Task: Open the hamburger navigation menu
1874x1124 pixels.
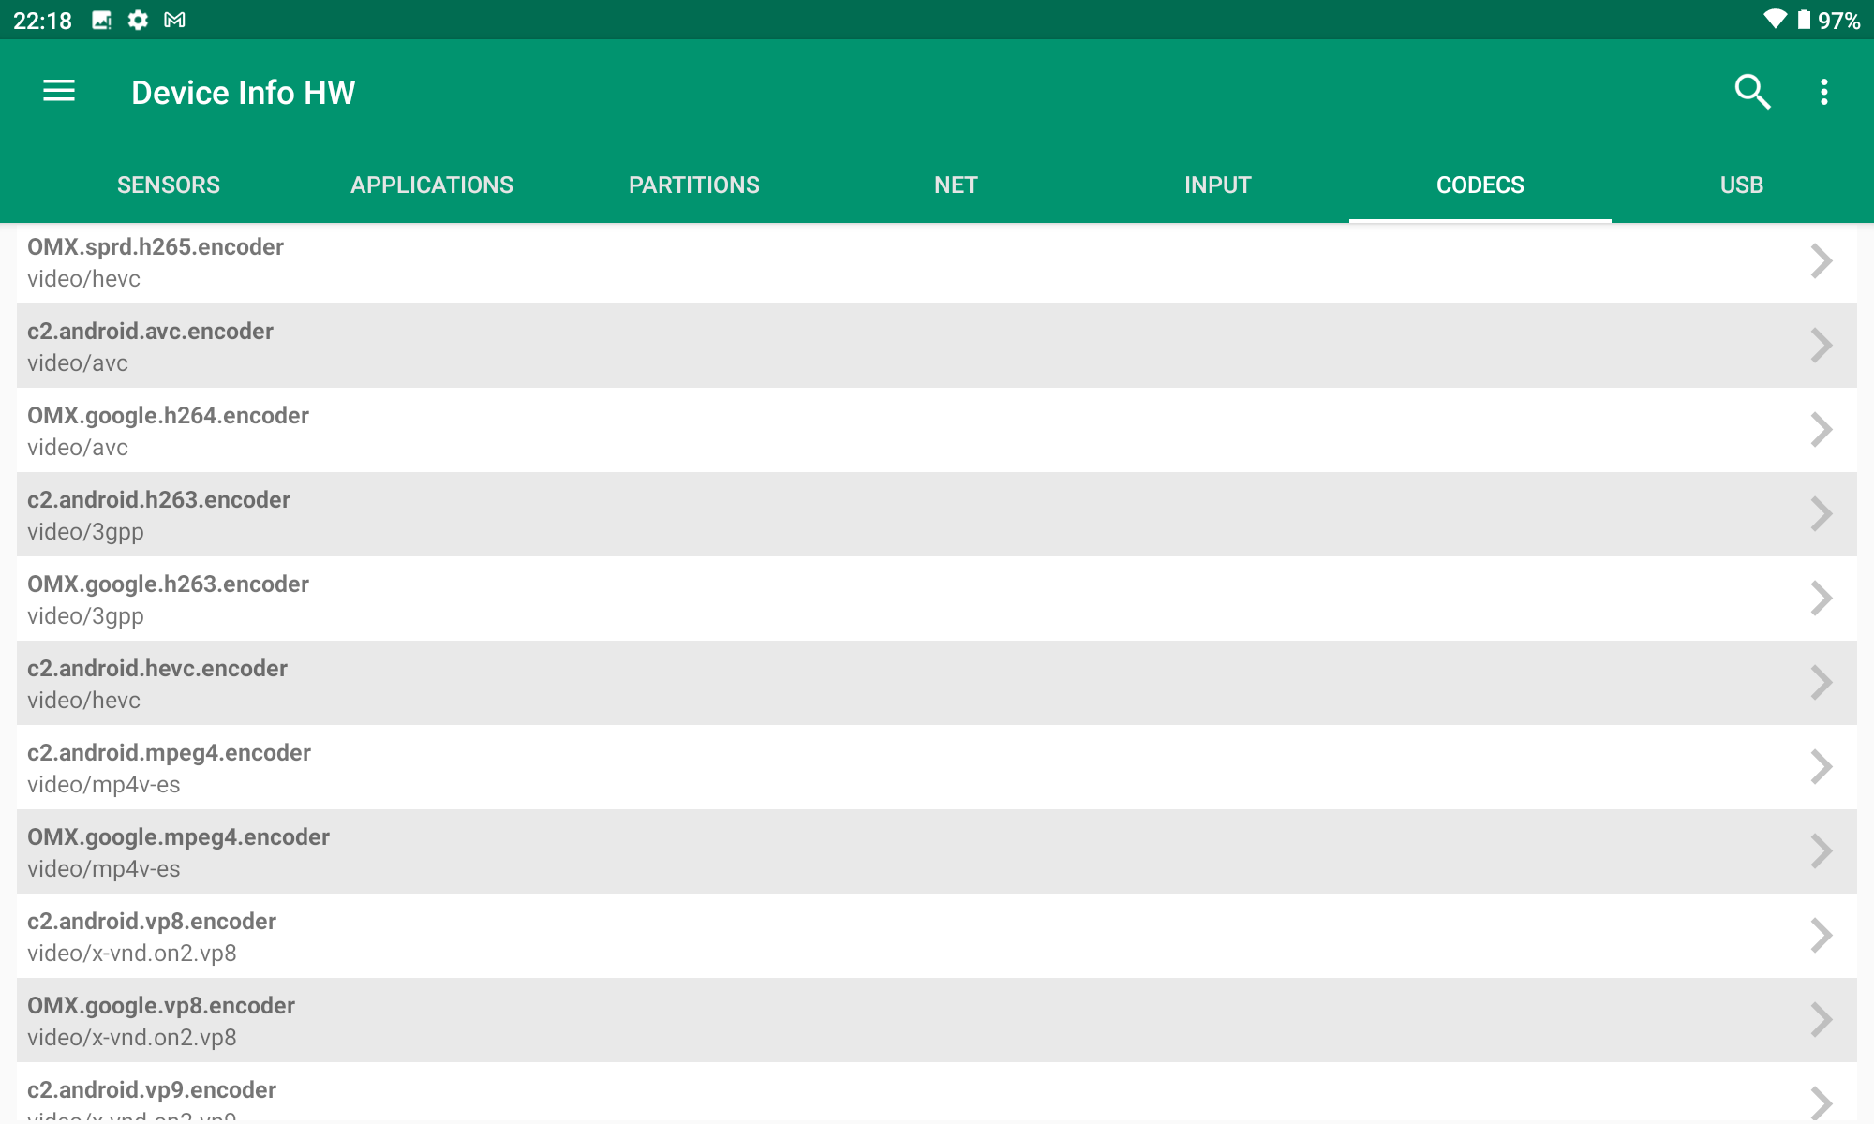Action: [x=59, y=91]
